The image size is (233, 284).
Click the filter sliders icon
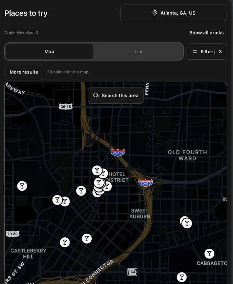pos(195,52)
